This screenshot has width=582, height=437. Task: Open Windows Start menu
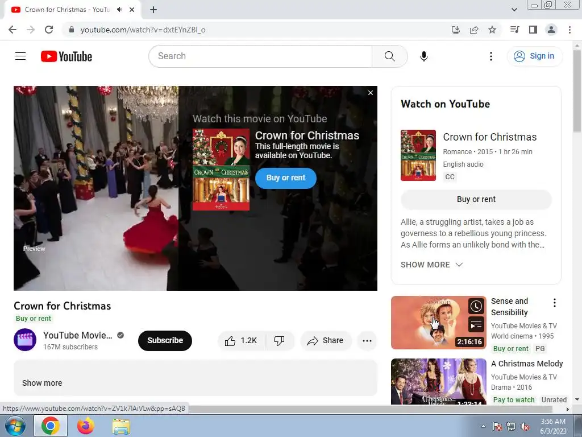coord(15,426)
